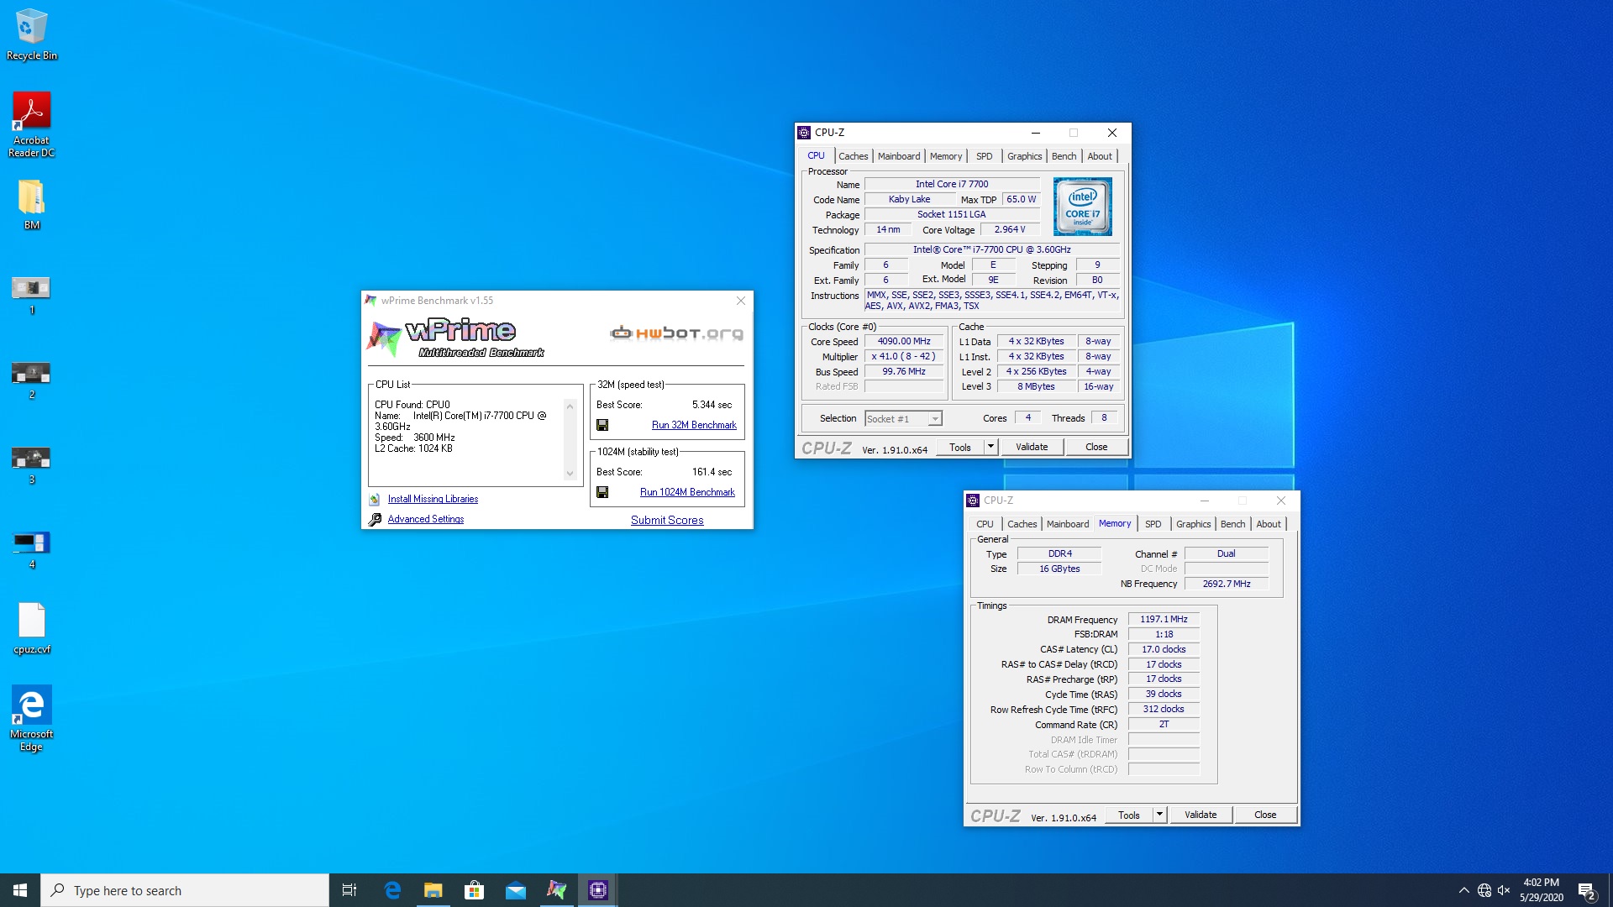Click Validate in lower CPU-Z window

(x=1201, y=815)
